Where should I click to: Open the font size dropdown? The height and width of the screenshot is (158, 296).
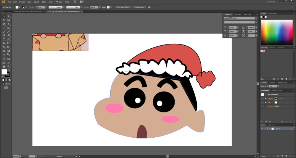tap(238, 27)
